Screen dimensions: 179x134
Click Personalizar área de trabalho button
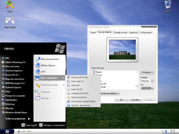coord(110,93)
